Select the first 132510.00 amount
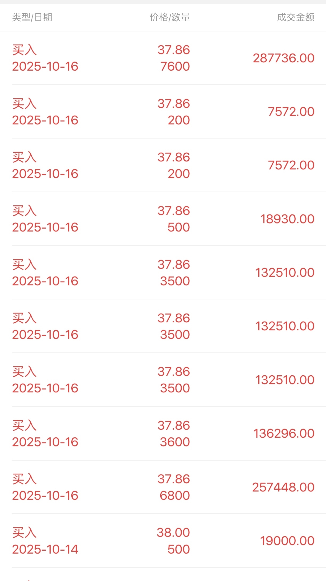 tap(285, 273)
